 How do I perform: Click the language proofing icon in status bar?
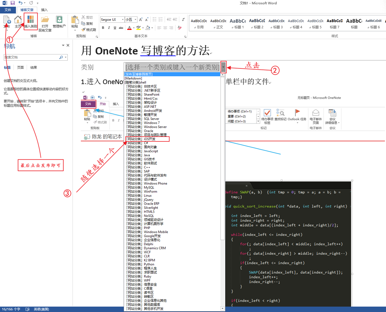coord(27,309)
